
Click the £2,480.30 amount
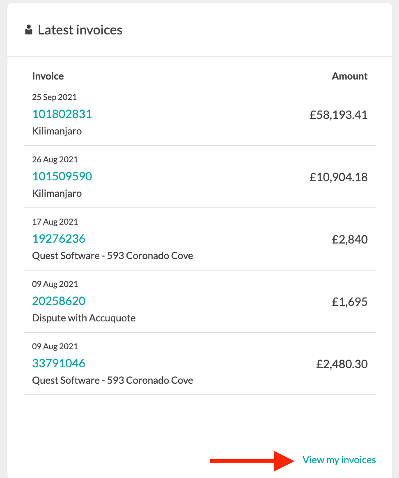click(x=342, y=364)
